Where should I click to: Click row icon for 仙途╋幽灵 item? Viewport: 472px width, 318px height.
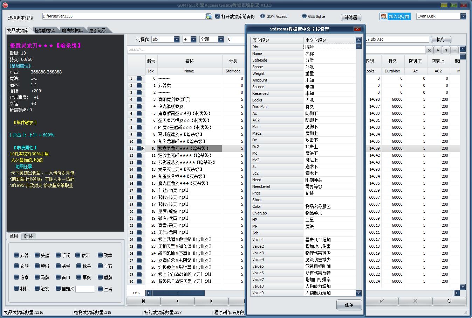pyautogui.click(x=139, y=191)
